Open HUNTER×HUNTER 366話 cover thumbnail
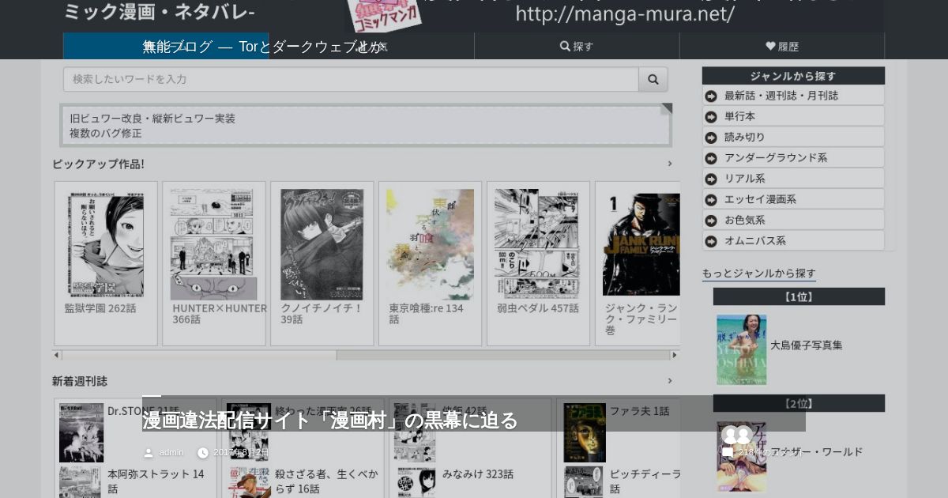 tap(213, 243)
